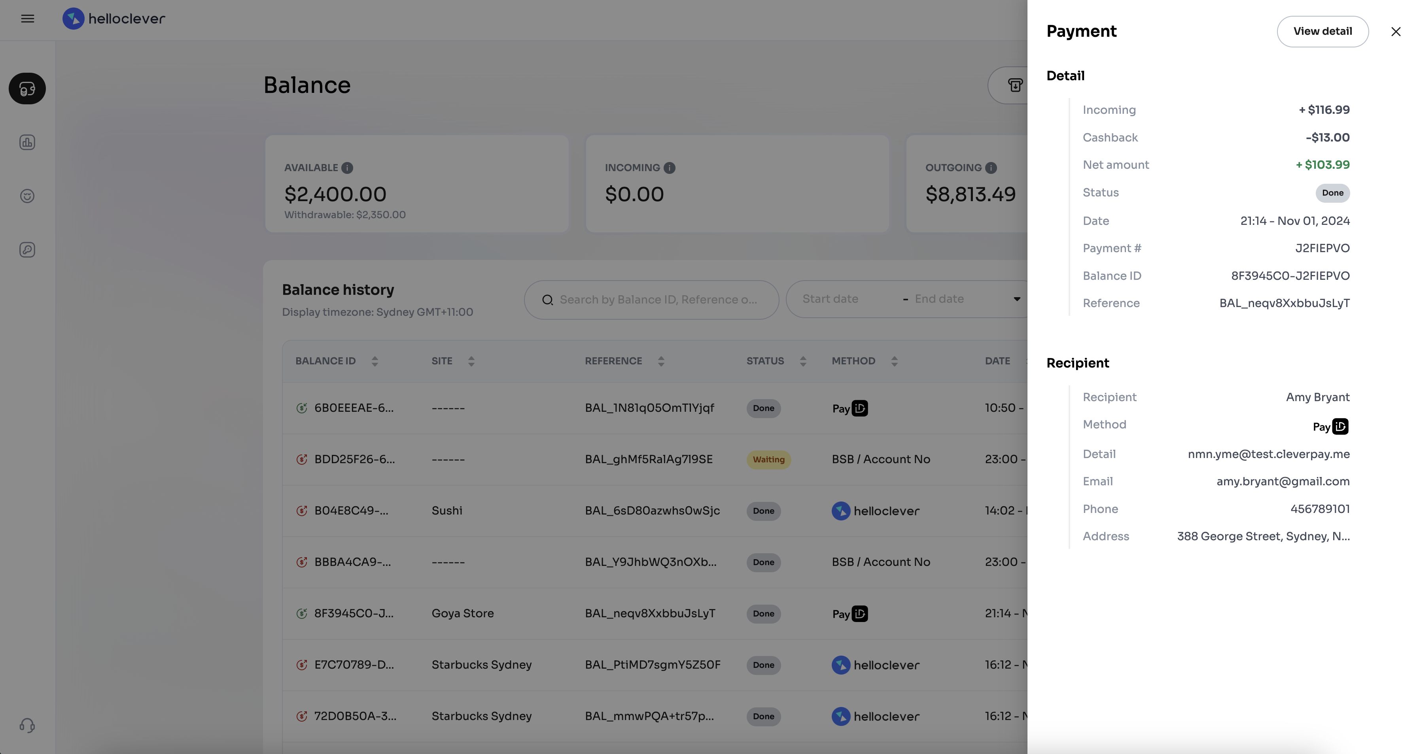Close the Payment side panel
The height and width of the screenshot is (754, 1419).
tap(1395, 31)
